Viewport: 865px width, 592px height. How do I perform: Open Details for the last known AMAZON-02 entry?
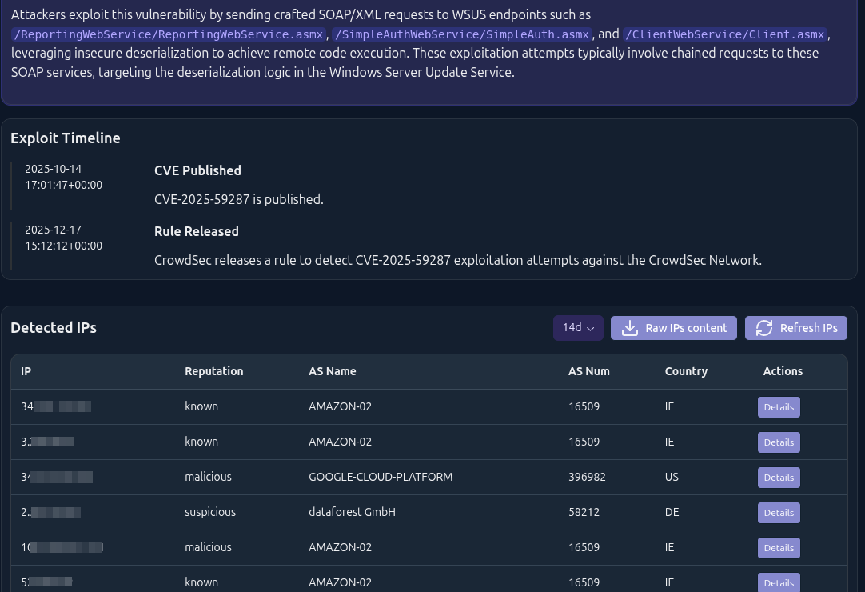[779, 582]
